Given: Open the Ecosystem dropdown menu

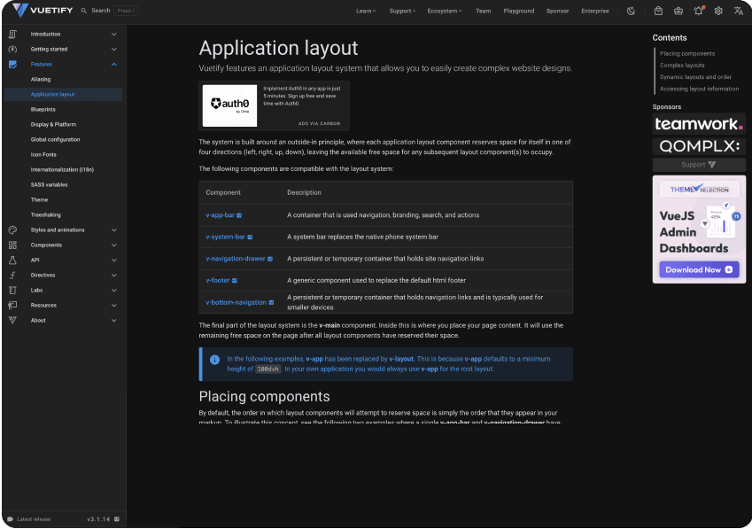Looking at the screenshot, I should (445, 11).
